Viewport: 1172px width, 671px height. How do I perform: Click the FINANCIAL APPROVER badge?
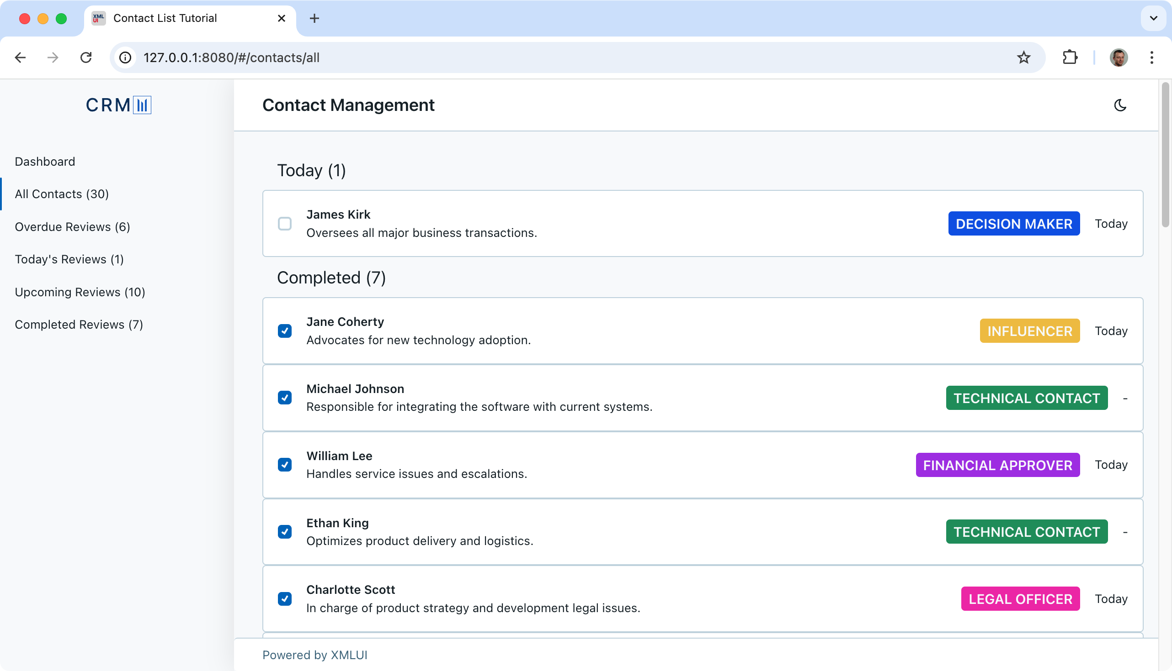pos(997,465)
